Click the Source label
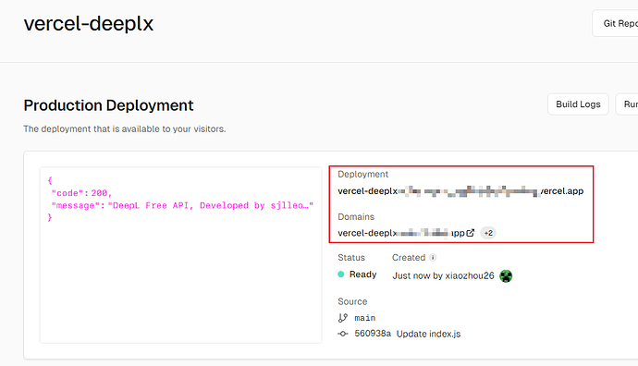Image resolution: width=638 pixels, height=366 pixels. (352, 301)
